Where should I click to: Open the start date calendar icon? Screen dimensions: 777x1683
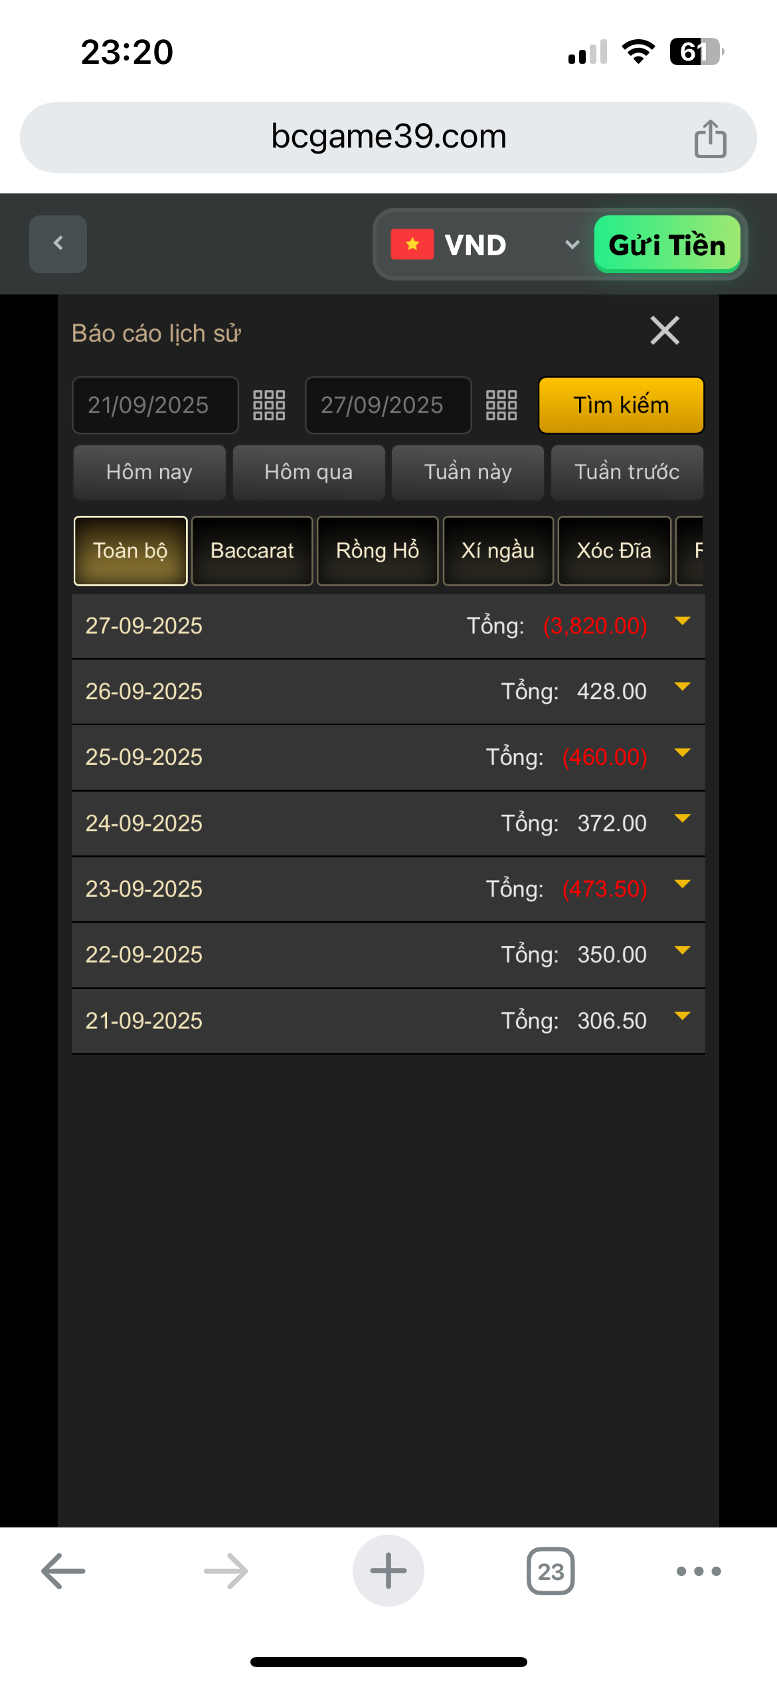(x=269, y=405)
